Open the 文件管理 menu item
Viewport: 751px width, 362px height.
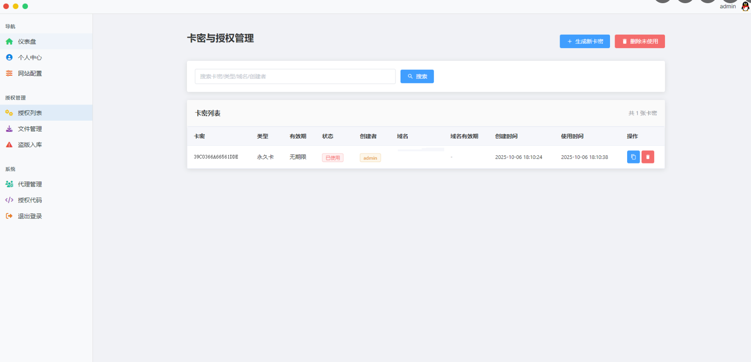coord(30,129)
